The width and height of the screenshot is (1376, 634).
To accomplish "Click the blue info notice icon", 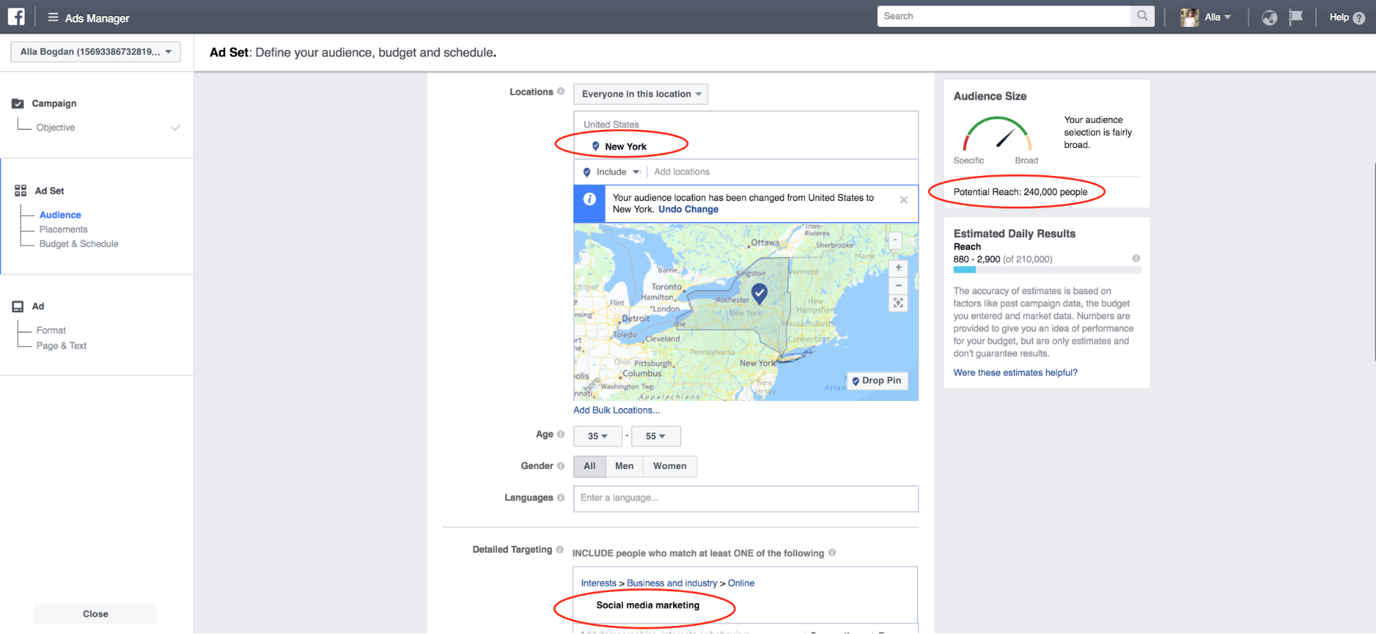I will [x=590, y=199].
